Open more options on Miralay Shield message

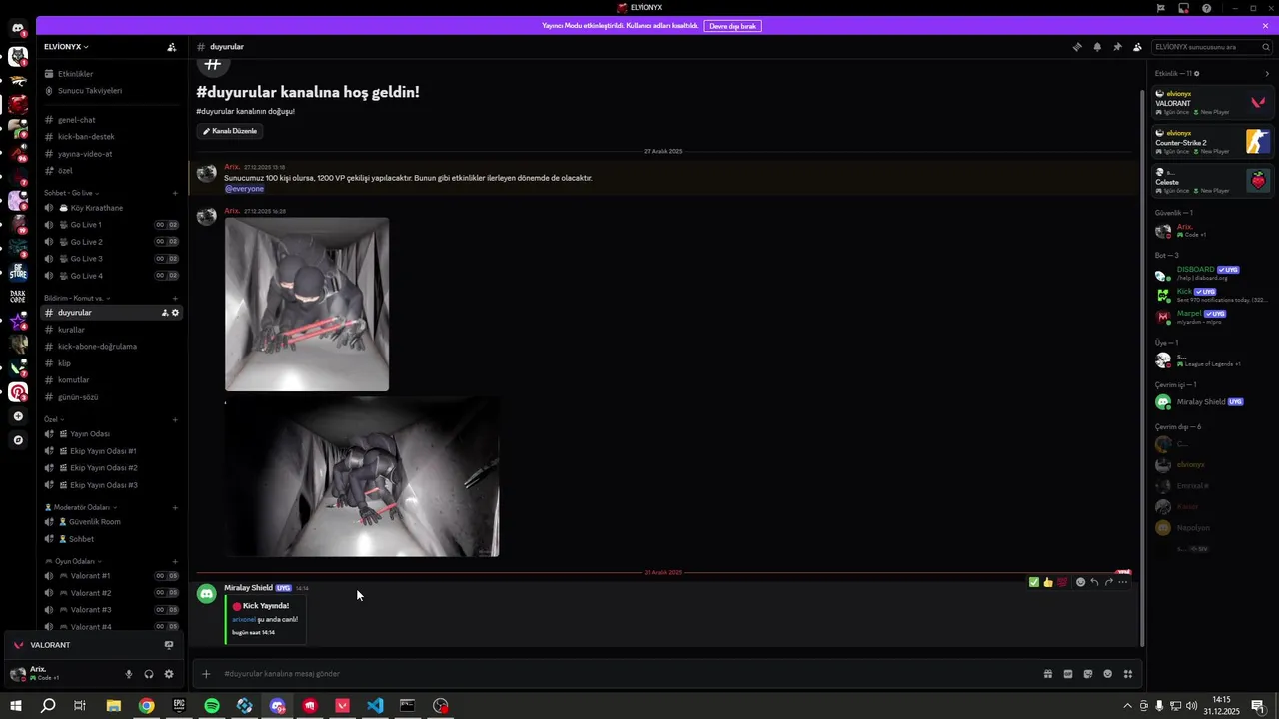1122,582
